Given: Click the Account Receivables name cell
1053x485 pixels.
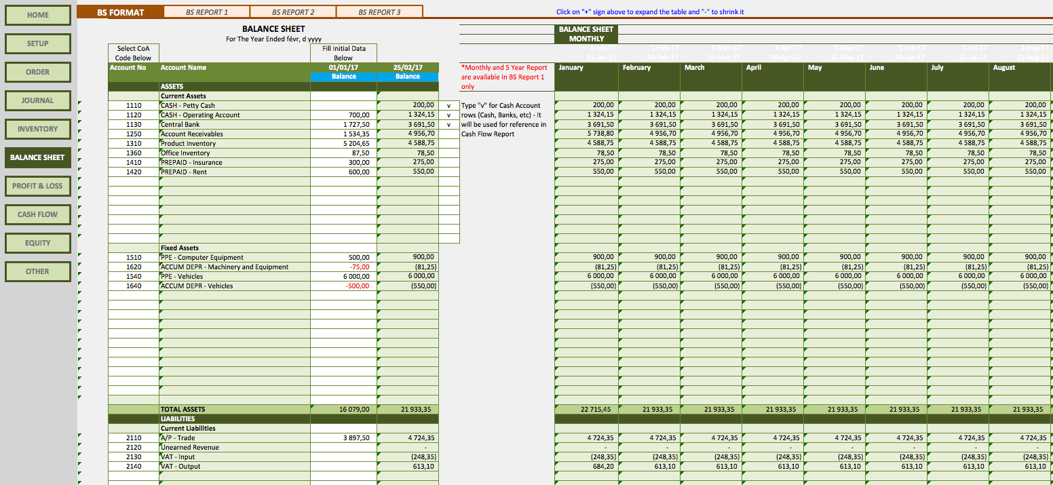Looking at the screenshot, I should (235, 134).
